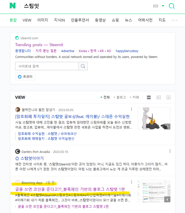Open the 지식iN tab
This screenshot has height=213, width=185.
coord(60,20)
